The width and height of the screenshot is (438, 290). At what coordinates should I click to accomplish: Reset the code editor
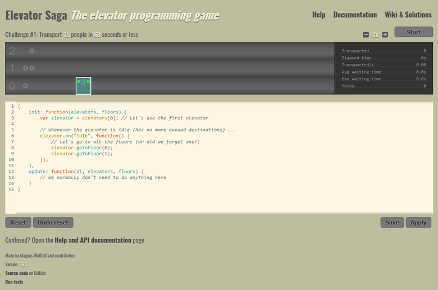[x=18, y=223]
